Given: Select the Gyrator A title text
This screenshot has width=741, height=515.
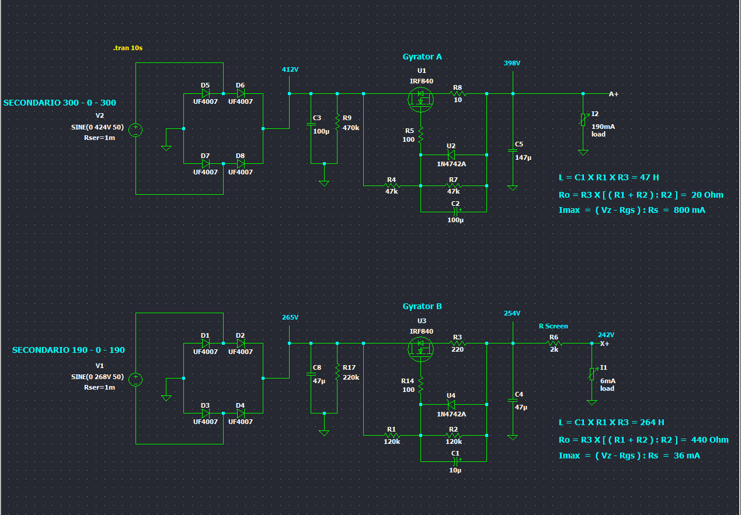Looking at the screenshot, I should (x=422, y=57).
